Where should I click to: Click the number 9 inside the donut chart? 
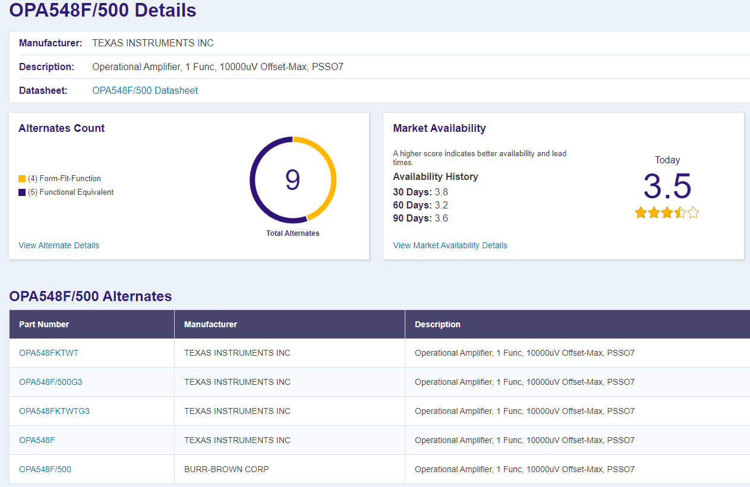(293, 180)
